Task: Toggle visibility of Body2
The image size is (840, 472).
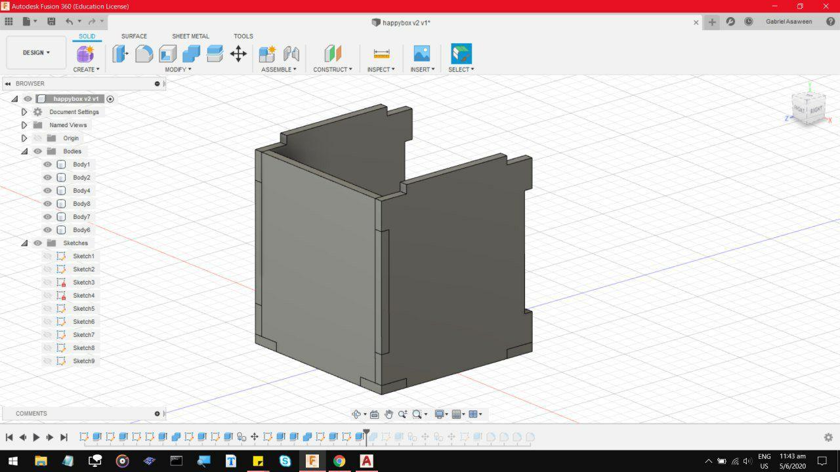Action: 47,178
